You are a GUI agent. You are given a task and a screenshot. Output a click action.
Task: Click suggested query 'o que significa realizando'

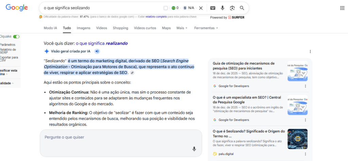(102, 43)
